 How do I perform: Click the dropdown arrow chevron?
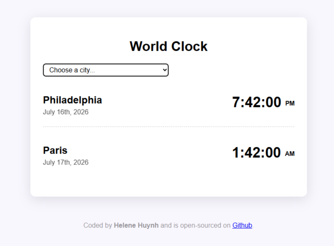165,70
